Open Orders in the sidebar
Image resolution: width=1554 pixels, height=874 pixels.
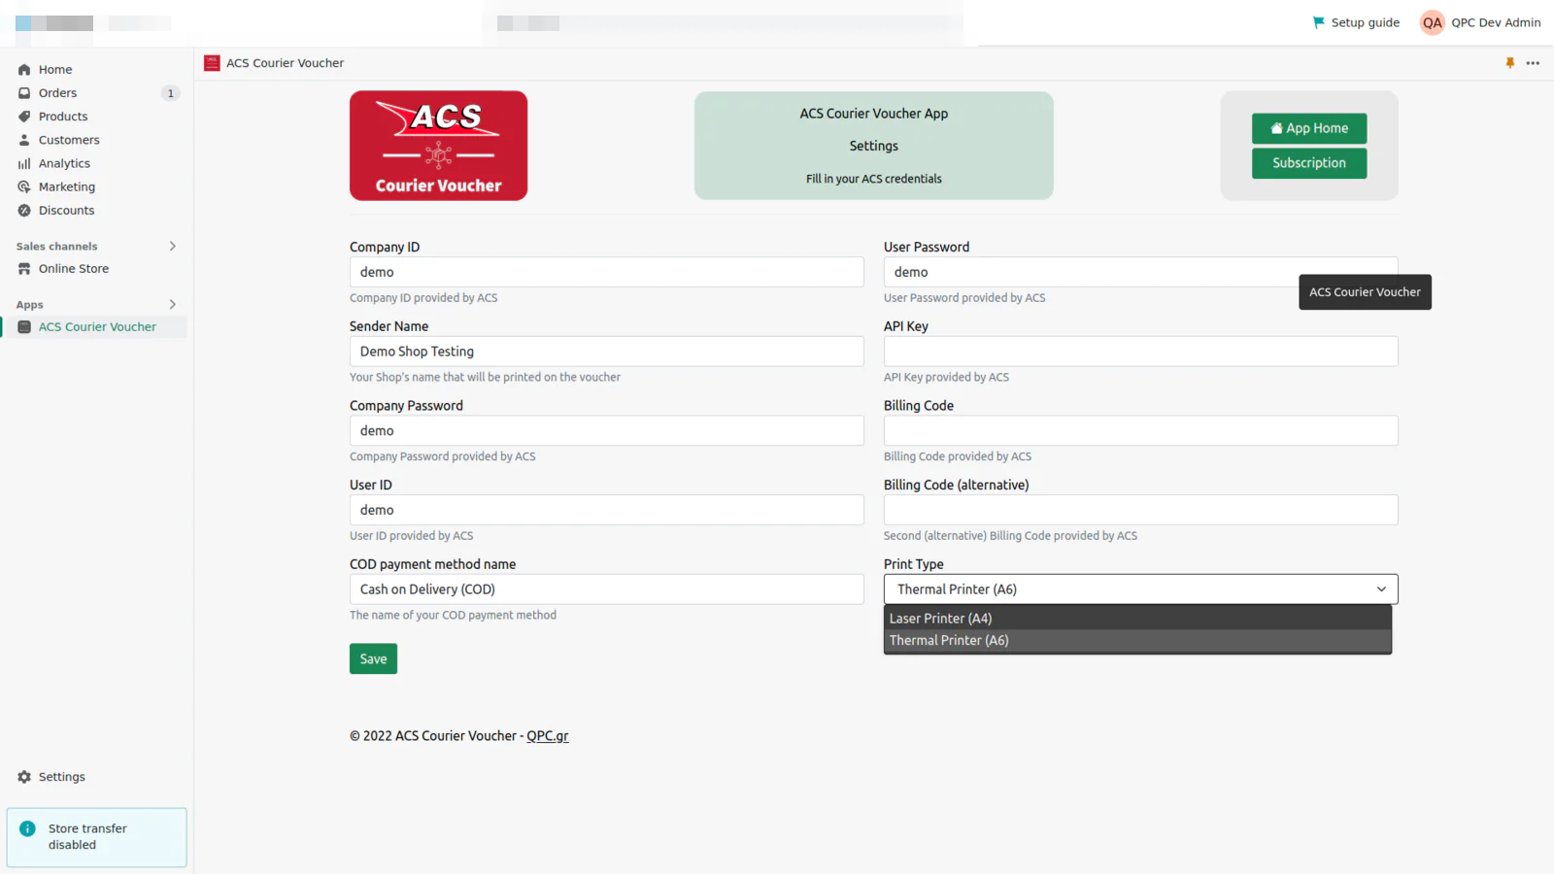click(57, 93)
